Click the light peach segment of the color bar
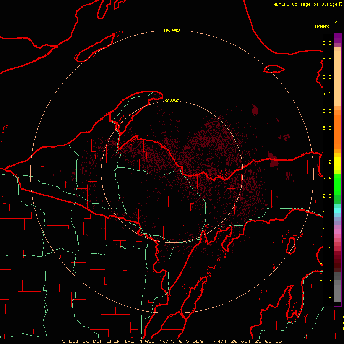The width and height of the screenshot is (344, 344). (338, 78)
